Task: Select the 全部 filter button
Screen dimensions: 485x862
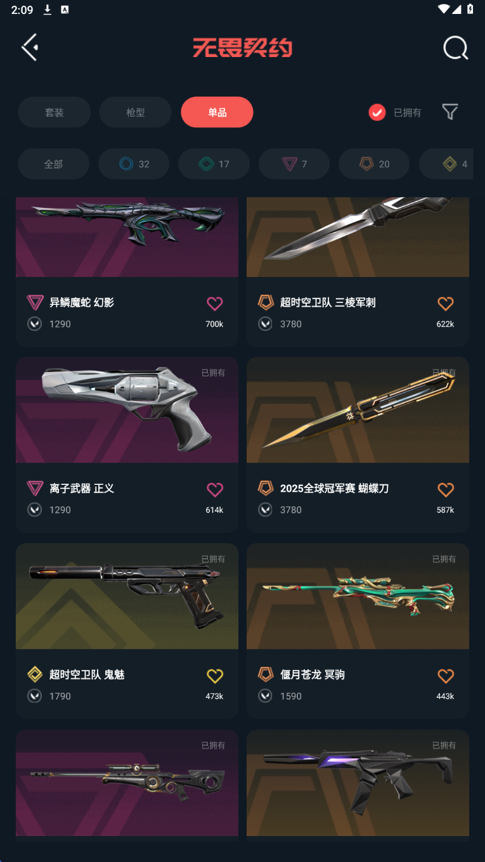Action: coord(53,164)
